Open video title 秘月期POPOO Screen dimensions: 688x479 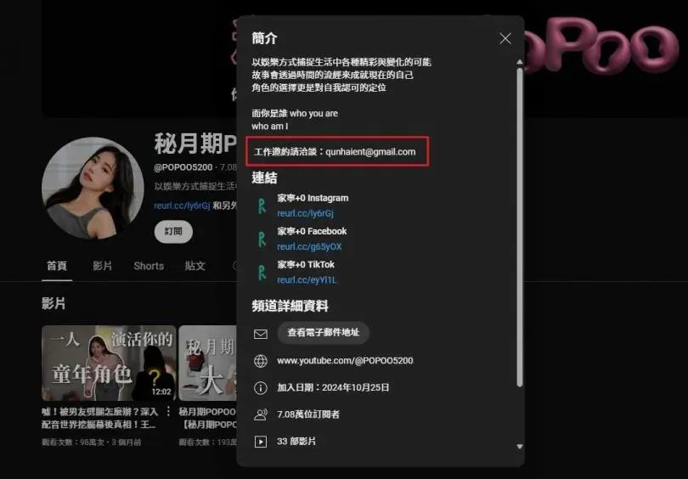(207, 418)
